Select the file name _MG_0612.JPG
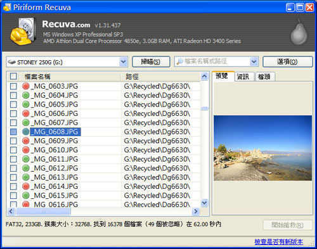 click(x=55, y=168)
